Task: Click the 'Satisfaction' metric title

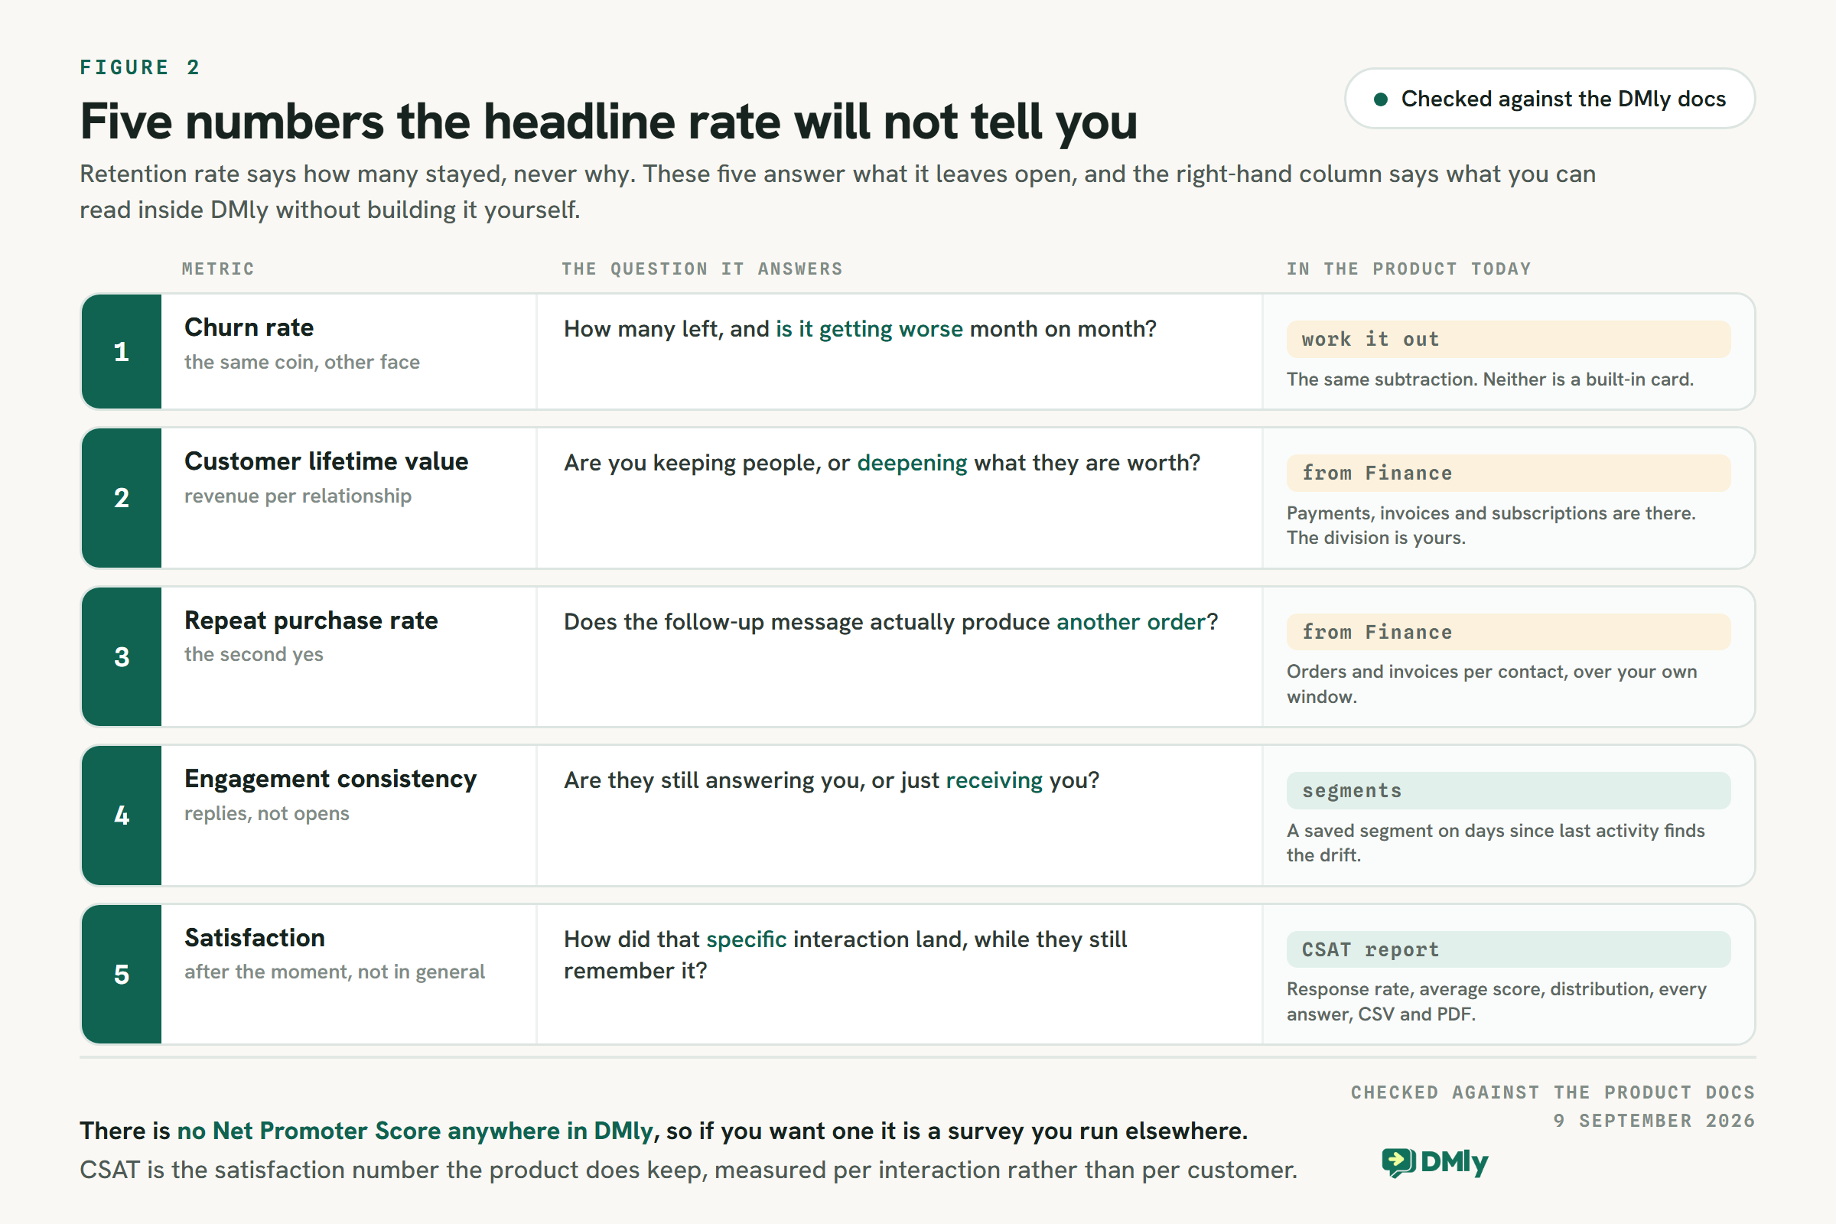Action: (255, 938)
